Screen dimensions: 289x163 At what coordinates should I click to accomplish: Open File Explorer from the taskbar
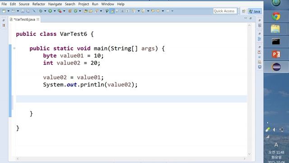pos(275,29)
